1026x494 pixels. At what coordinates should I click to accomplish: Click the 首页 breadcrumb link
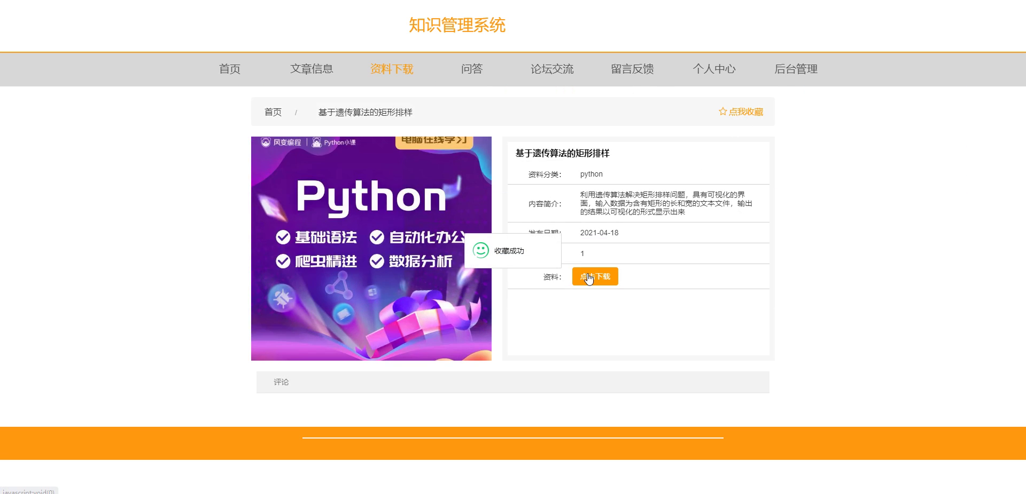click(273, 112)
